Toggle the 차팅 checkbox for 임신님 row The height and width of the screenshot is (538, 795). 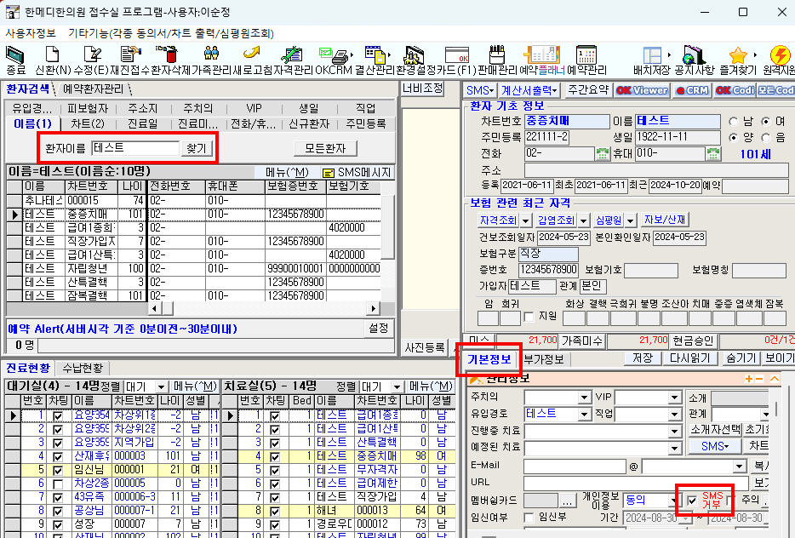coord(58,470)
